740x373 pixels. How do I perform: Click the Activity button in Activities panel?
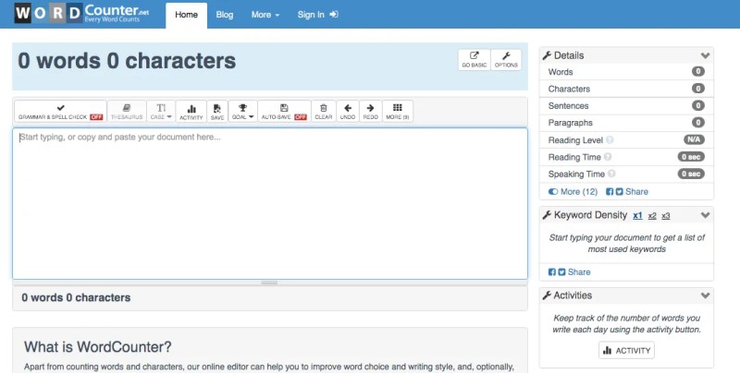pos(626,351)
